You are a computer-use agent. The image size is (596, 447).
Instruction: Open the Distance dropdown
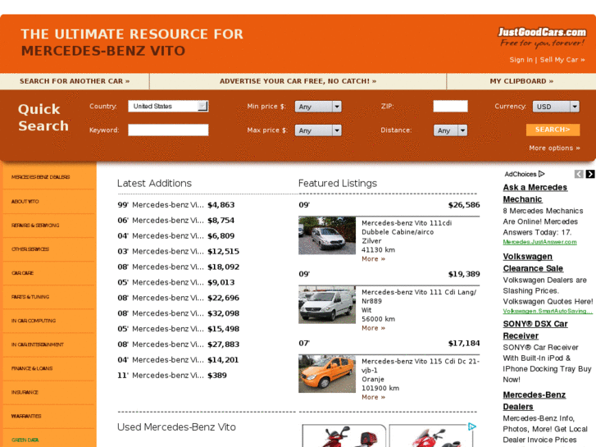[x=450, y=130]
